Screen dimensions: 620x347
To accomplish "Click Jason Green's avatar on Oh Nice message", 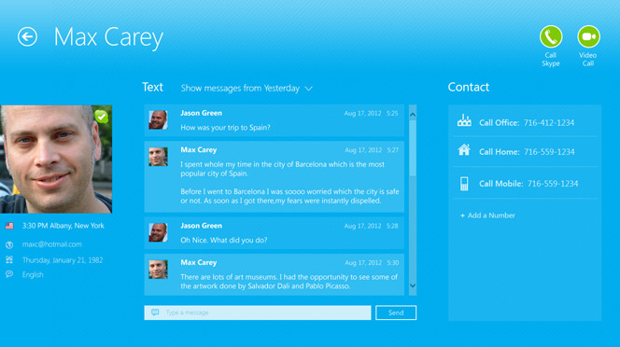I will click(158, 232).
